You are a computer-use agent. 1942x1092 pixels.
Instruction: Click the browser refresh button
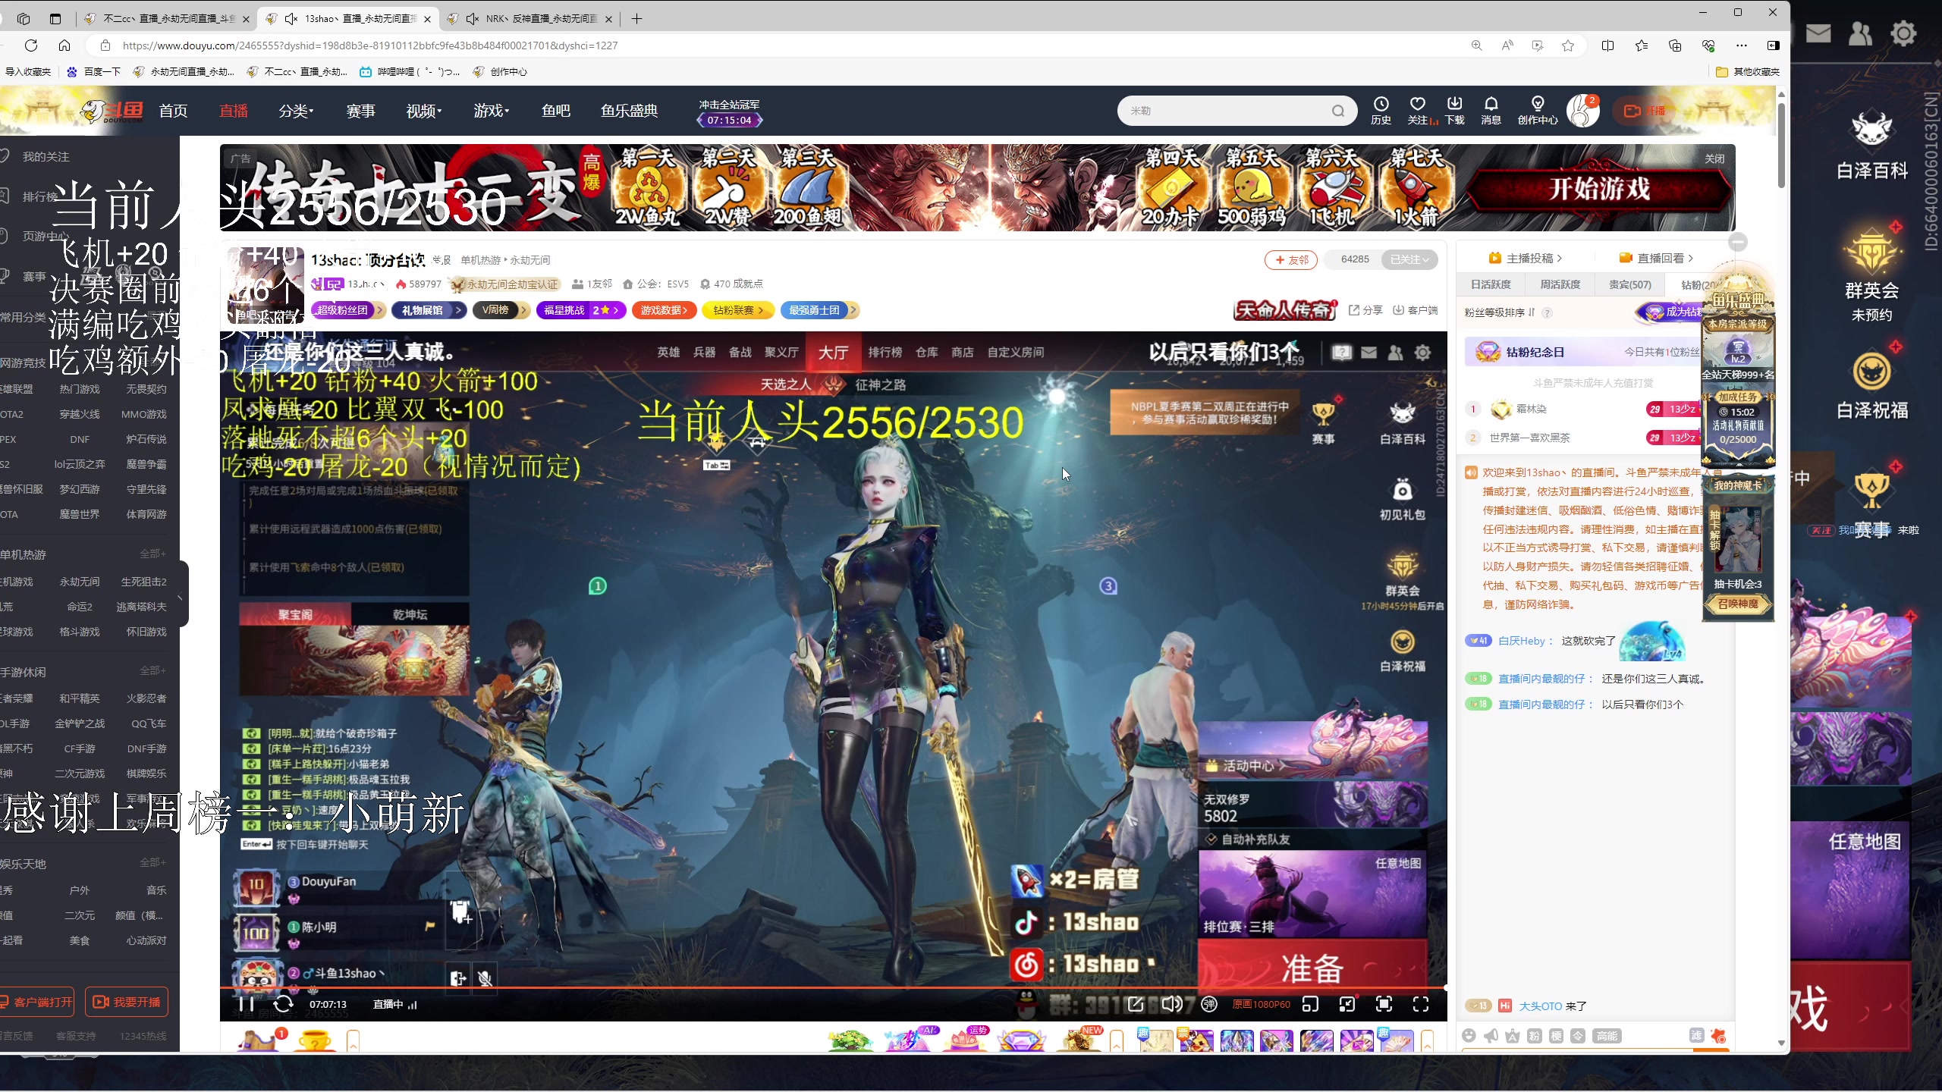[31, 45]
